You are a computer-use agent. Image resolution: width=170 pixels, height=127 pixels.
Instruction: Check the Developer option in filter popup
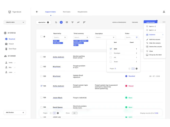(x=111, y=53)
